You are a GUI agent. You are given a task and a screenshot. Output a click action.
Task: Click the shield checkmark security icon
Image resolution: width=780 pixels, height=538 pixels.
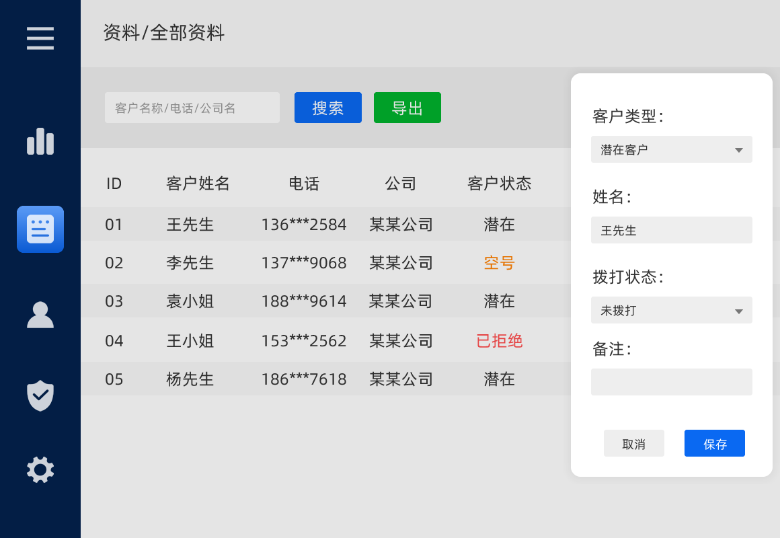tap(40, 395)
